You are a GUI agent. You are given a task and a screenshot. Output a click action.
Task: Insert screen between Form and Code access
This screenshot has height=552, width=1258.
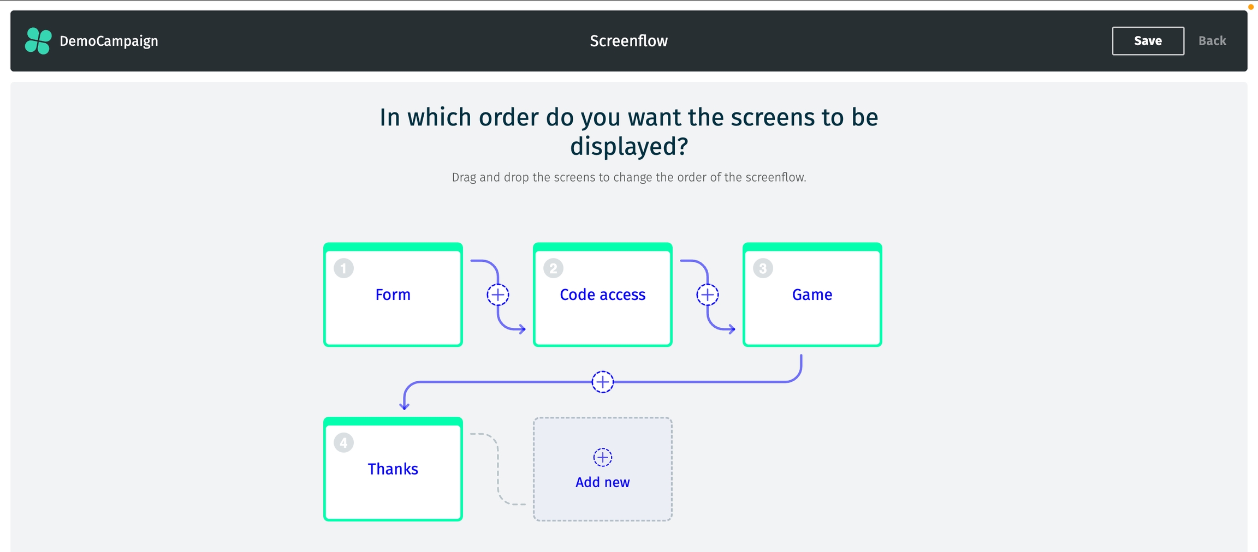click(497, 295)
